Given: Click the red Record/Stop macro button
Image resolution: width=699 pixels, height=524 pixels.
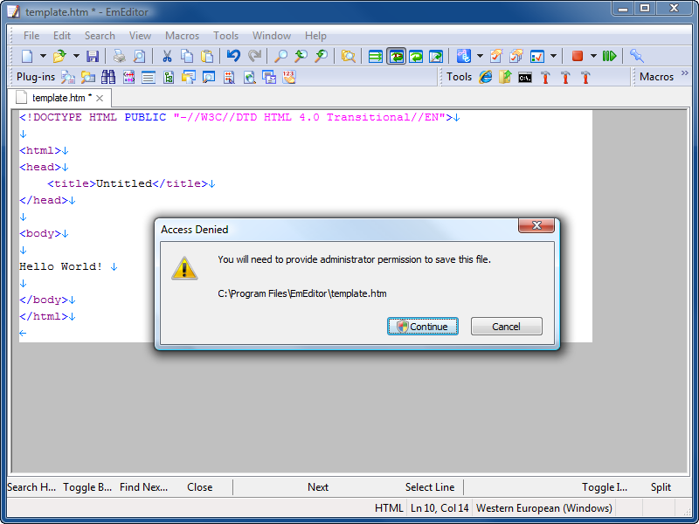Looking at the screenshot, I should tap(578, 56).
